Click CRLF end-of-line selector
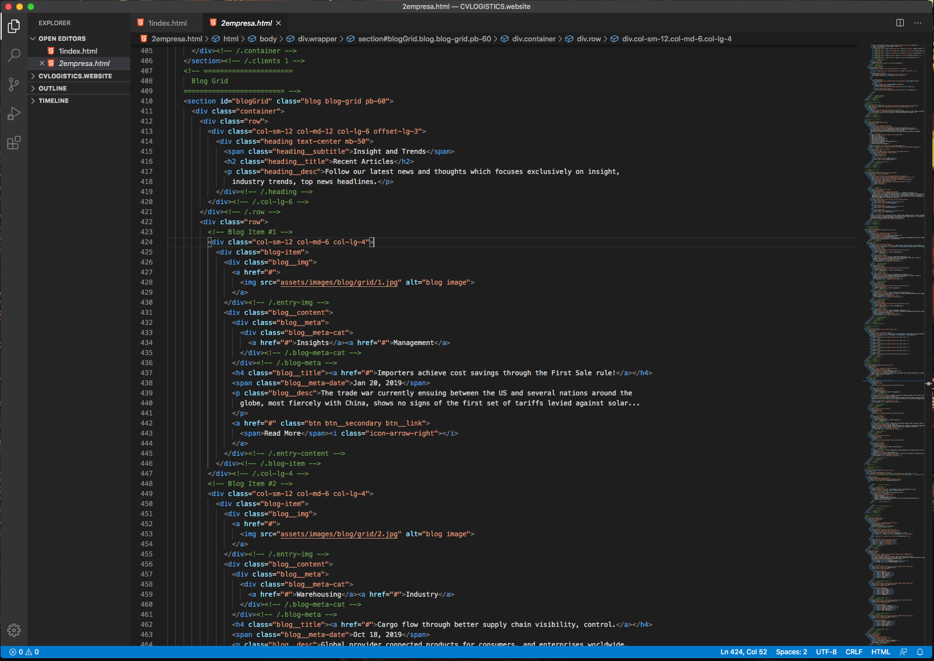 [x=854, y=652]
